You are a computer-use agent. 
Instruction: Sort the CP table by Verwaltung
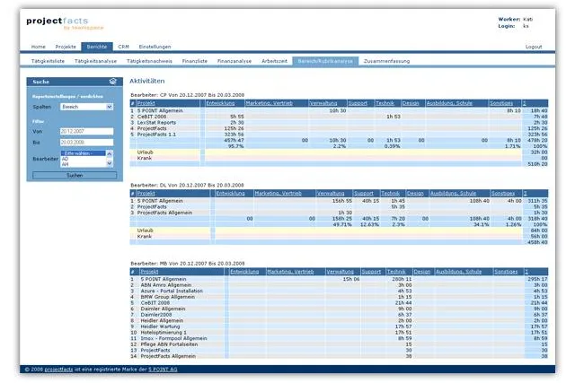tap(323, 103)
